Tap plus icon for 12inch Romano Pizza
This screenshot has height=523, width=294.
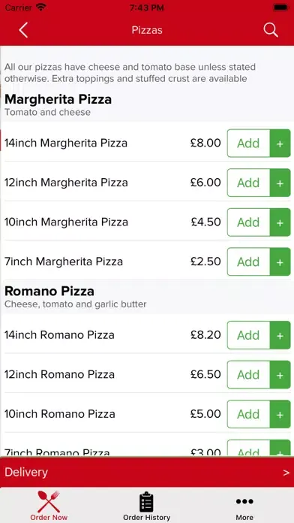pyautogui.click(x=280, y=374)
